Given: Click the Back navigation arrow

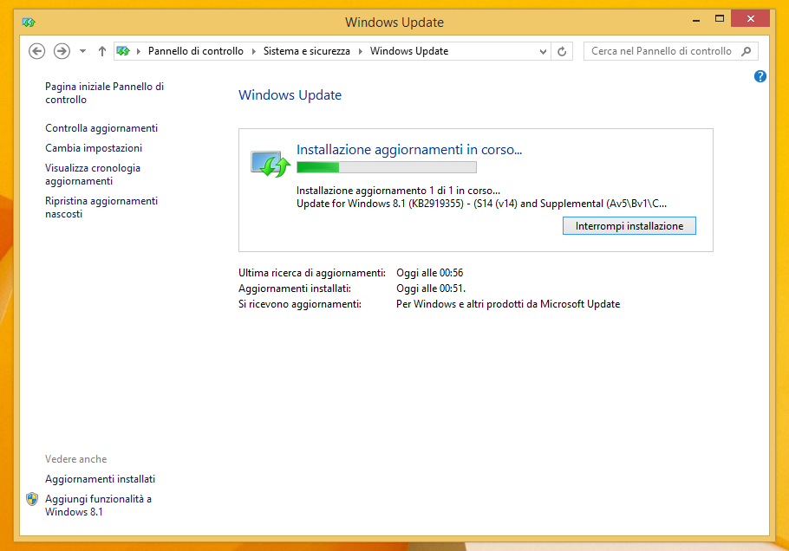Looking at the screenshot, I should click(x=36, y=51).
